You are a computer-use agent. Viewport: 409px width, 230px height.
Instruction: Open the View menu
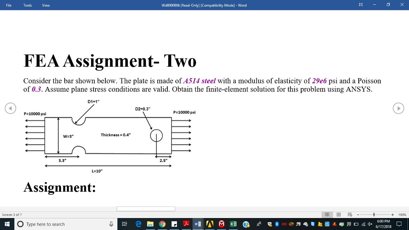[x=46, y=5]
